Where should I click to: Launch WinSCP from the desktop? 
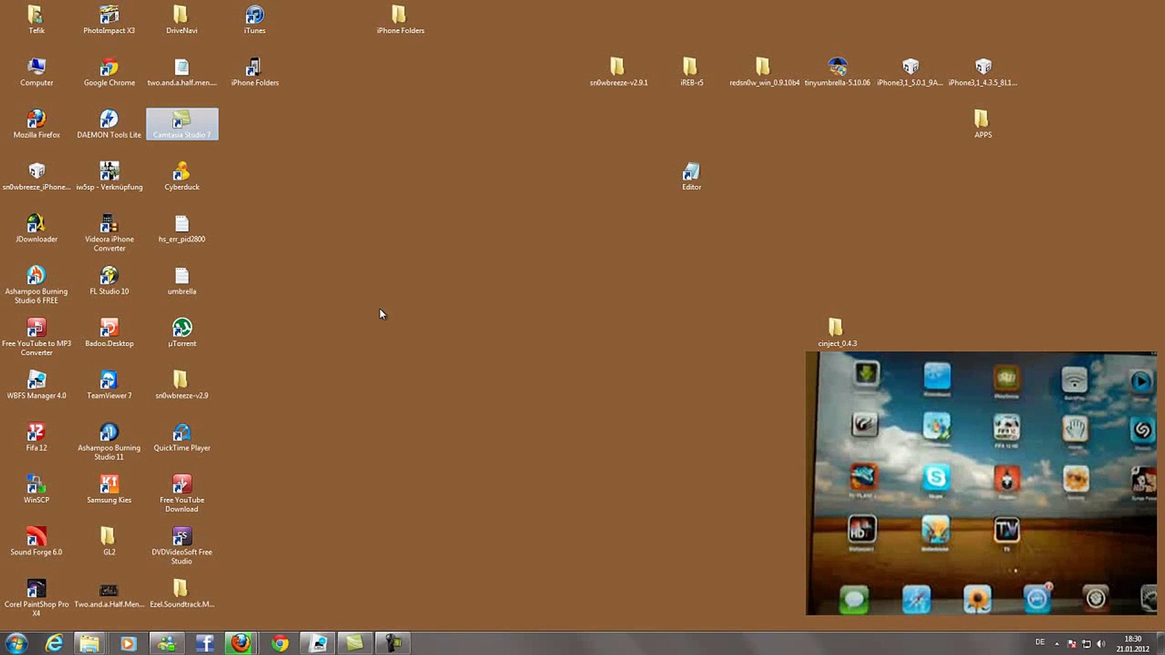[36, 489]
